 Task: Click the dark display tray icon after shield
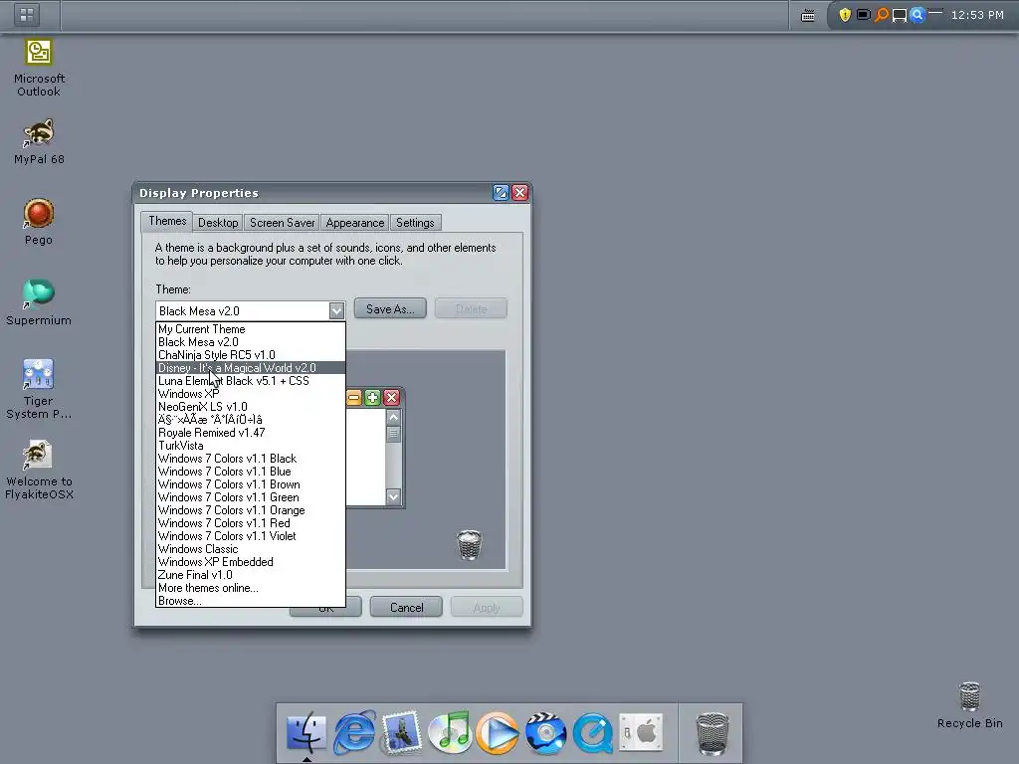(x=863, y=14)
